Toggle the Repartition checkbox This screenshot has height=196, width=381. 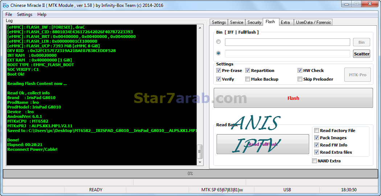pos(247,71)
